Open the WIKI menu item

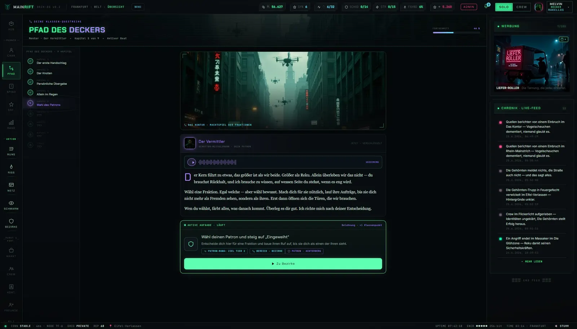coord(138,7)
